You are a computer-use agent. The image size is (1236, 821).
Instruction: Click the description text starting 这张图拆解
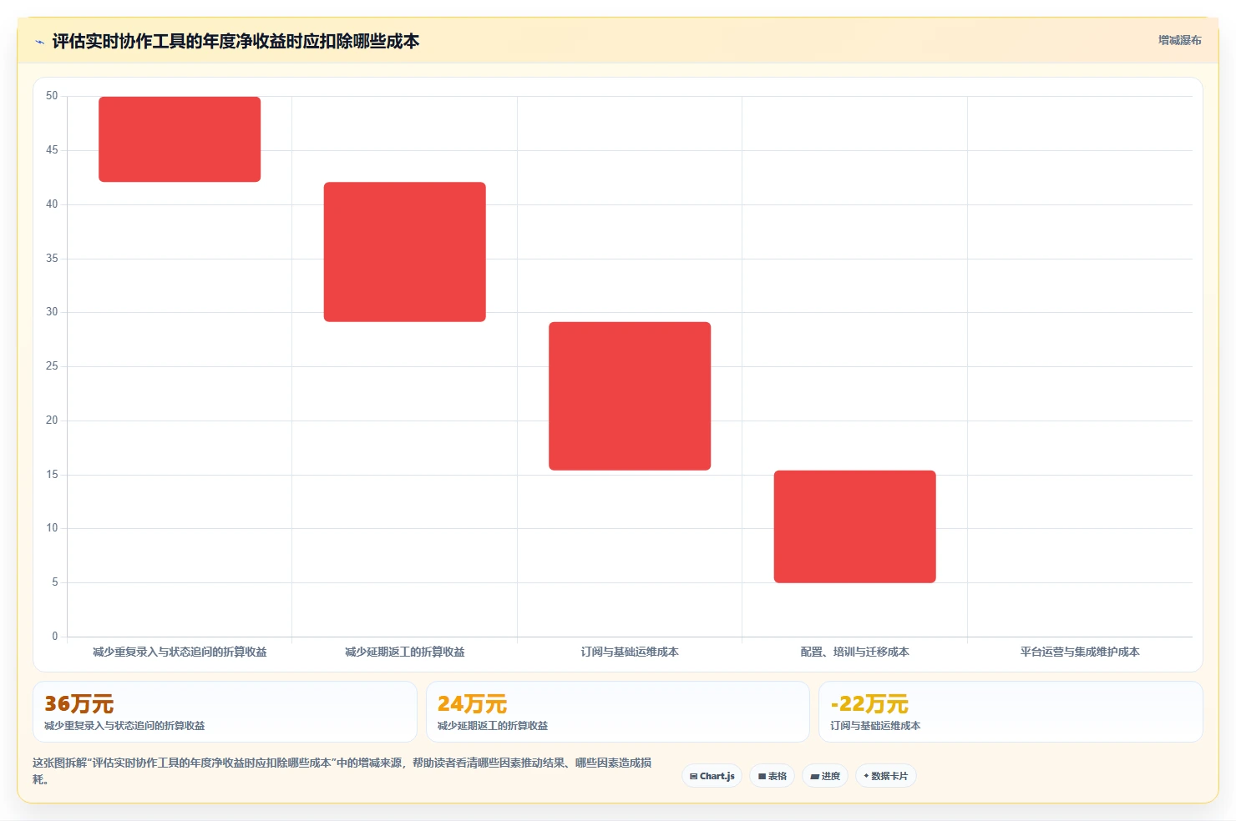tap(342, 771)
